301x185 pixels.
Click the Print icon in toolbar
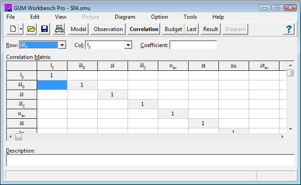[x=59, y=29]
